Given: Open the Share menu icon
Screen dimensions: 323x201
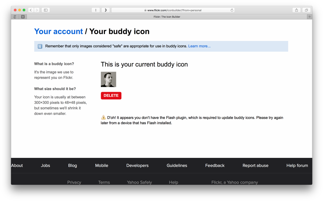Looking at the screenshot, I should click(x=296, y=10).
